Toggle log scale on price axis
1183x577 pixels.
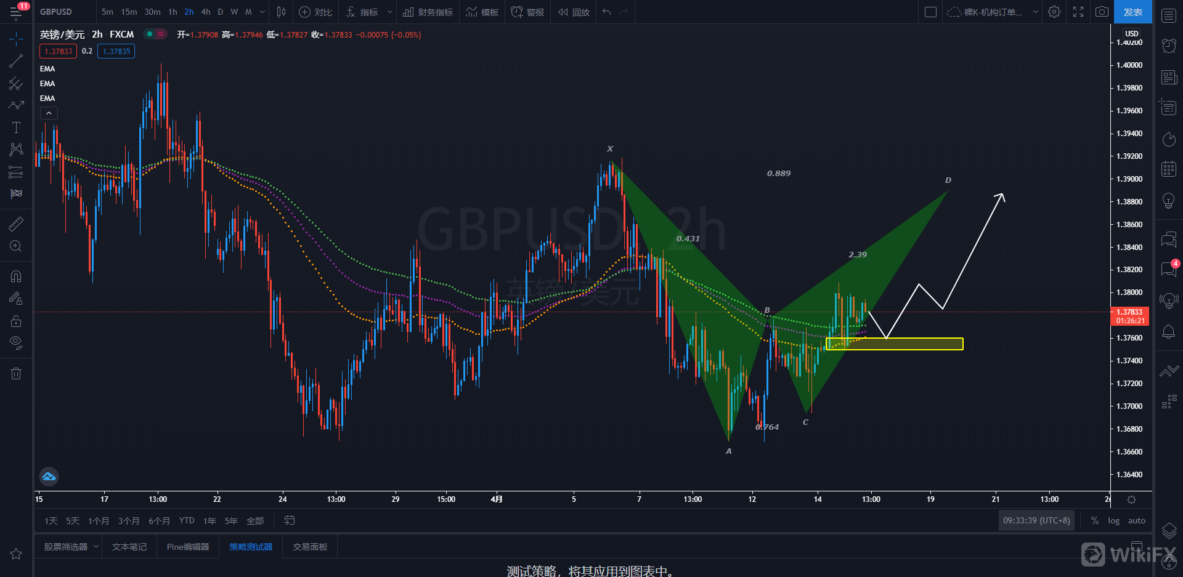(1113, 520)
